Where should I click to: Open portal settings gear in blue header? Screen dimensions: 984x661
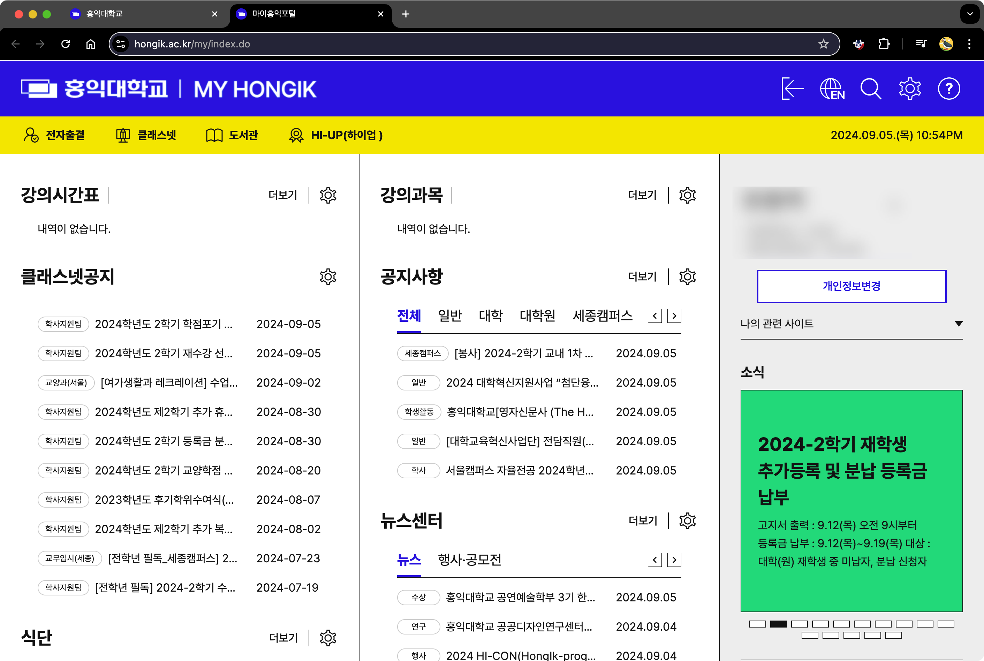coord(910,89)
